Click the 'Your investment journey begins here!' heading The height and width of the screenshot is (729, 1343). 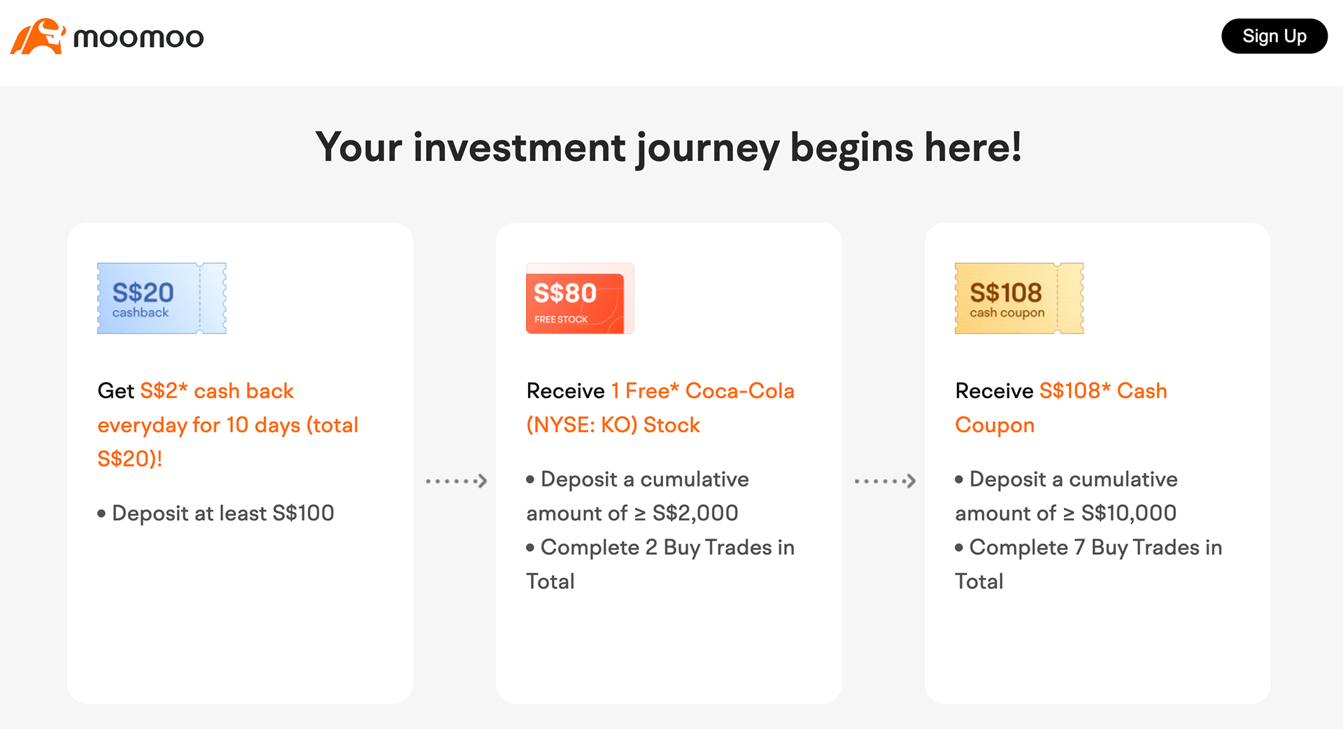pos(669,148)
